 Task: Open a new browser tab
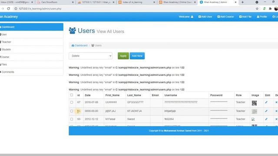(242, 2)
